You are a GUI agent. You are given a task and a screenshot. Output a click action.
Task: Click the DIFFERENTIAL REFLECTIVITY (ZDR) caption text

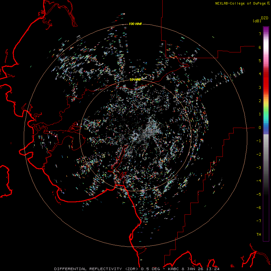pos(97,269)
